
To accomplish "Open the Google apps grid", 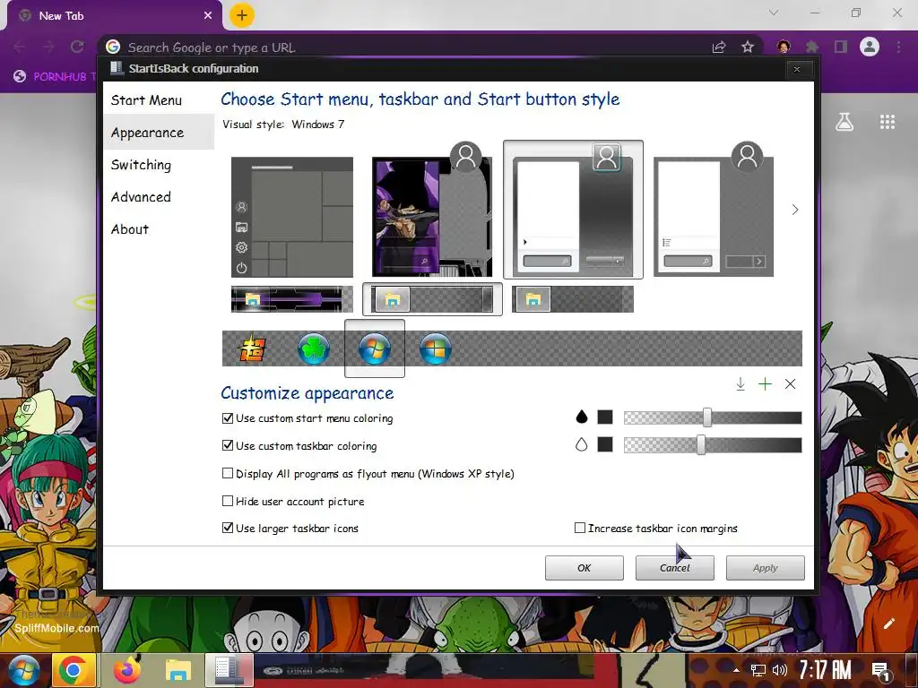I will [x=888, y=122].
